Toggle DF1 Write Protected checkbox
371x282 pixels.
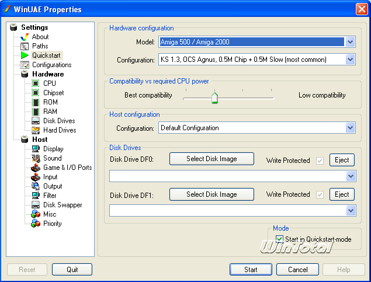click(x=320, y=194)
